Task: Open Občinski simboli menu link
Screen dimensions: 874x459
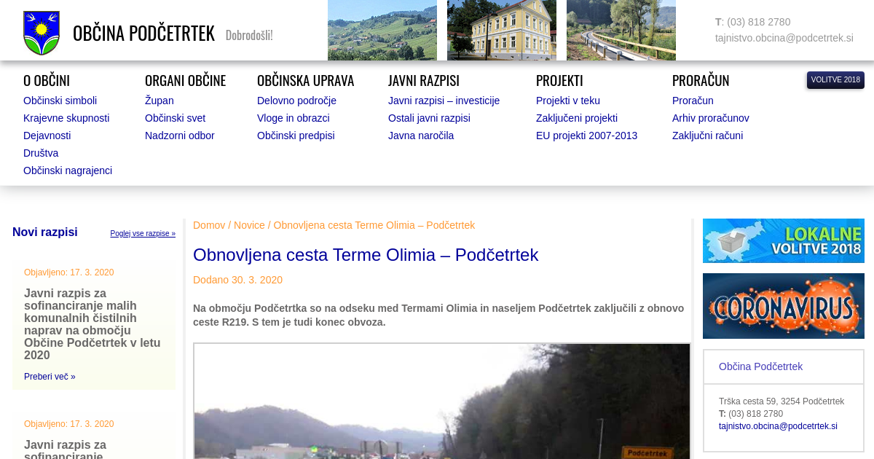Action: [60, 101]
